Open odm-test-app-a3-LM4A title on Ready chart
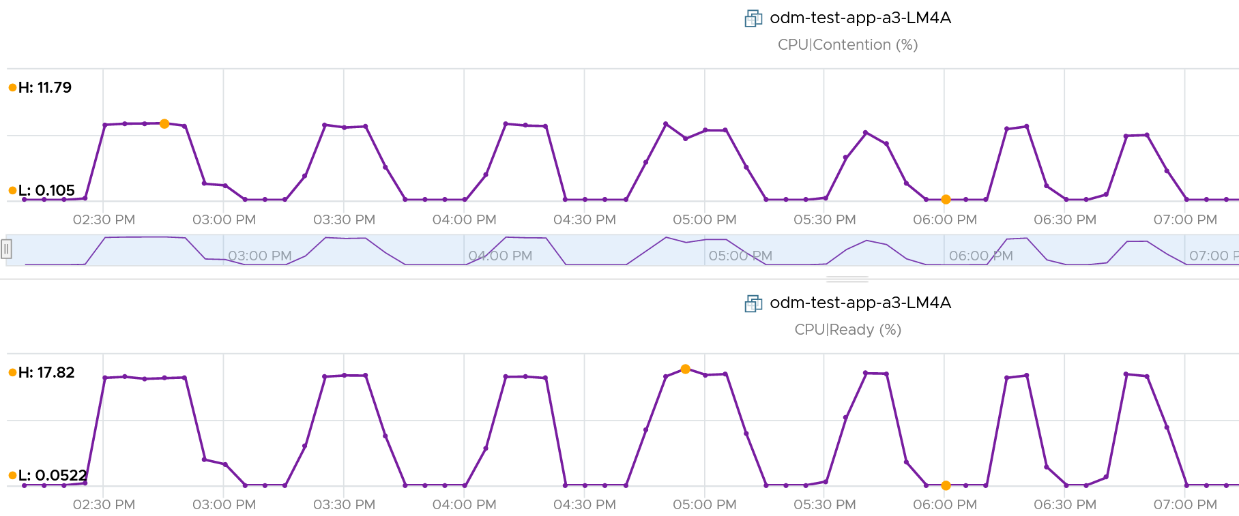The height and width of the screenshot is (516, 1239). [x=860, y=303]
